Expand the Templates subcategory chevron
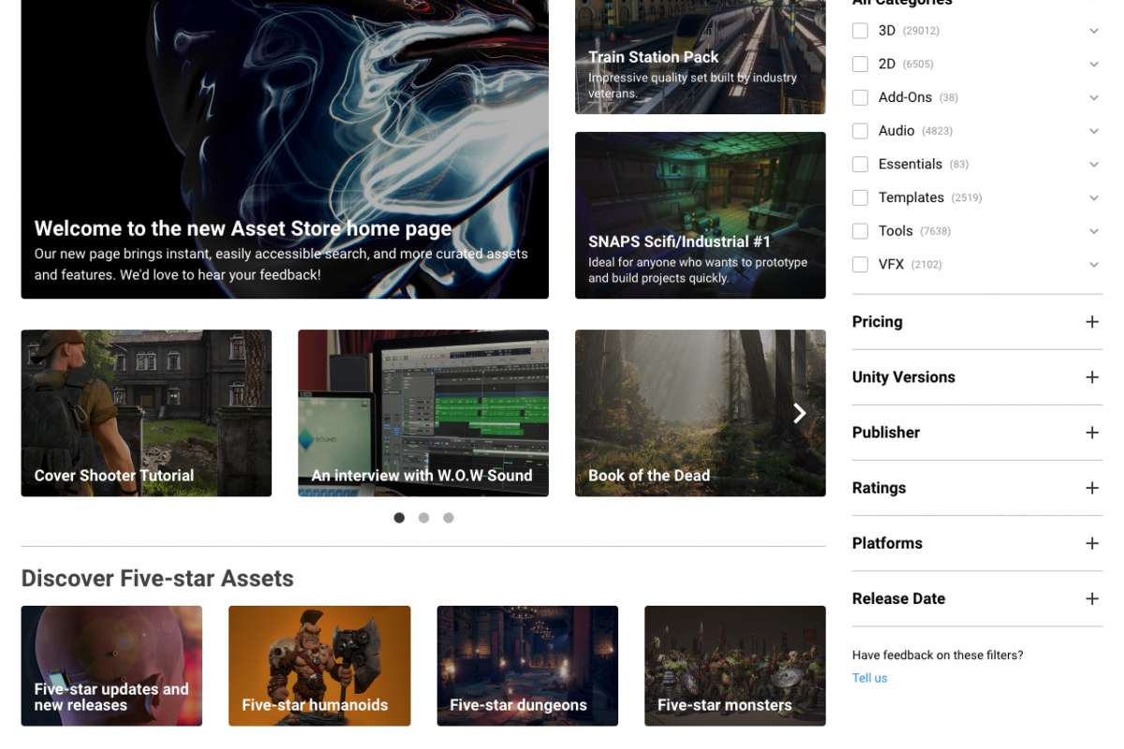 click(x=1094, y=198)
